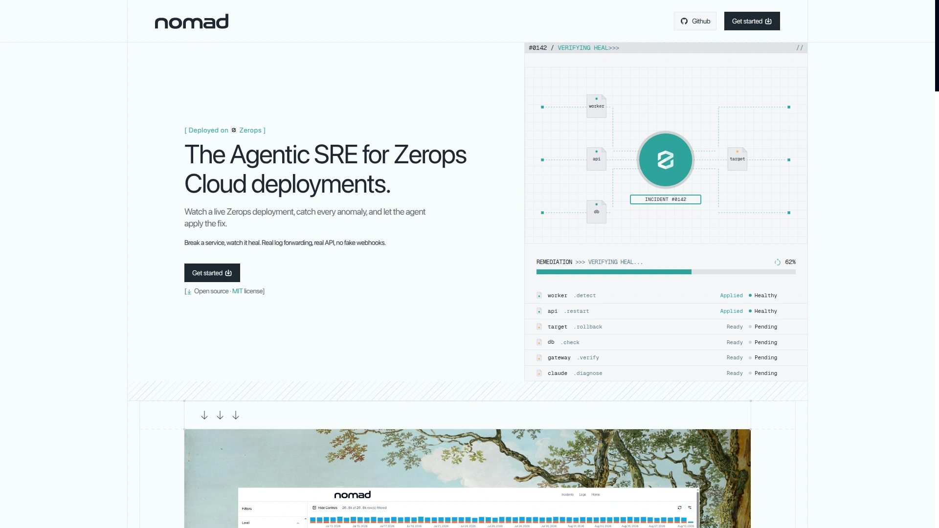Open the MIT license link

238,291
